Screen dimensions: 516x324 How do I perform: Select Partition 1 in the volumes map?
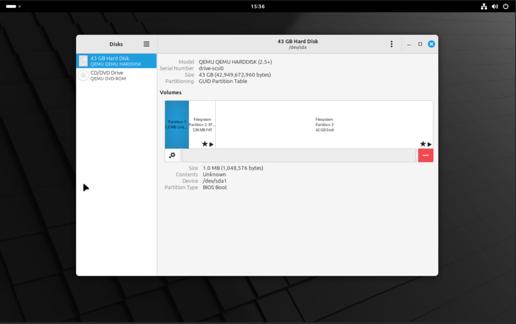click(x=176, y=124)
